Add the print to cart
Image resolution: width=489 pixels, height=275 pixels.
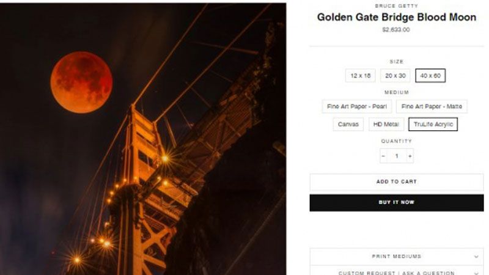pos(397,182)
